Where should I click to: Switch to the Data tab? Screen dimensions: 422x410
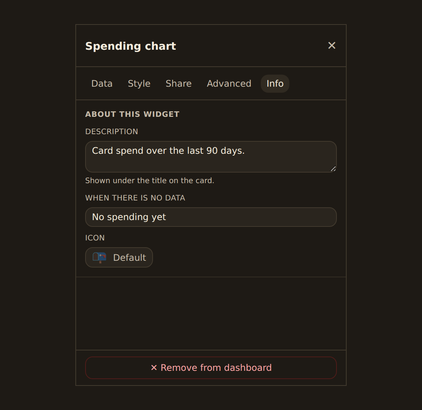[x=102, y=83]
